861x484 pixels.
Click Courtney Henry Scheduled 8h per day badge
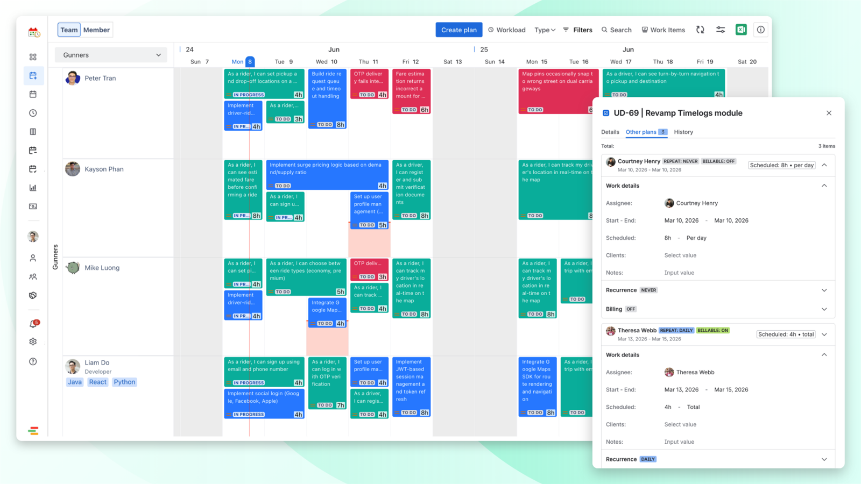click(x=781, y=165)
